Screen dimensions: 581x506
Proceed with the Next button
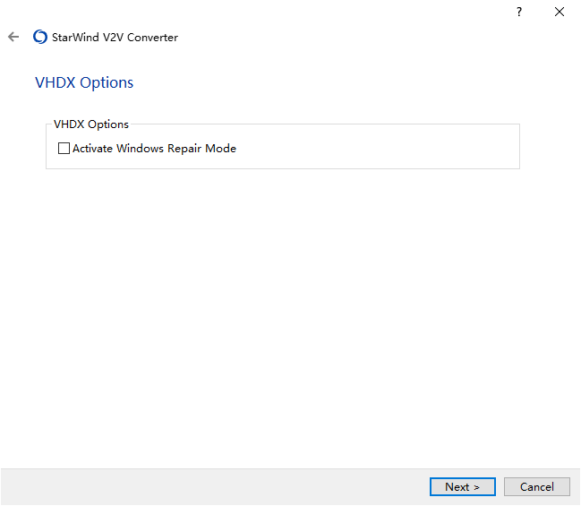pyautogui.click(x=463, y=486)
